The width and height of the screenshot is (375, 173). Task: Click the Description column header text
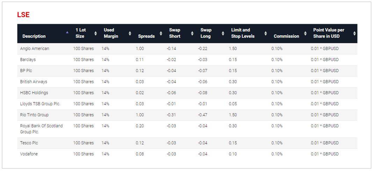click(34, 36)
